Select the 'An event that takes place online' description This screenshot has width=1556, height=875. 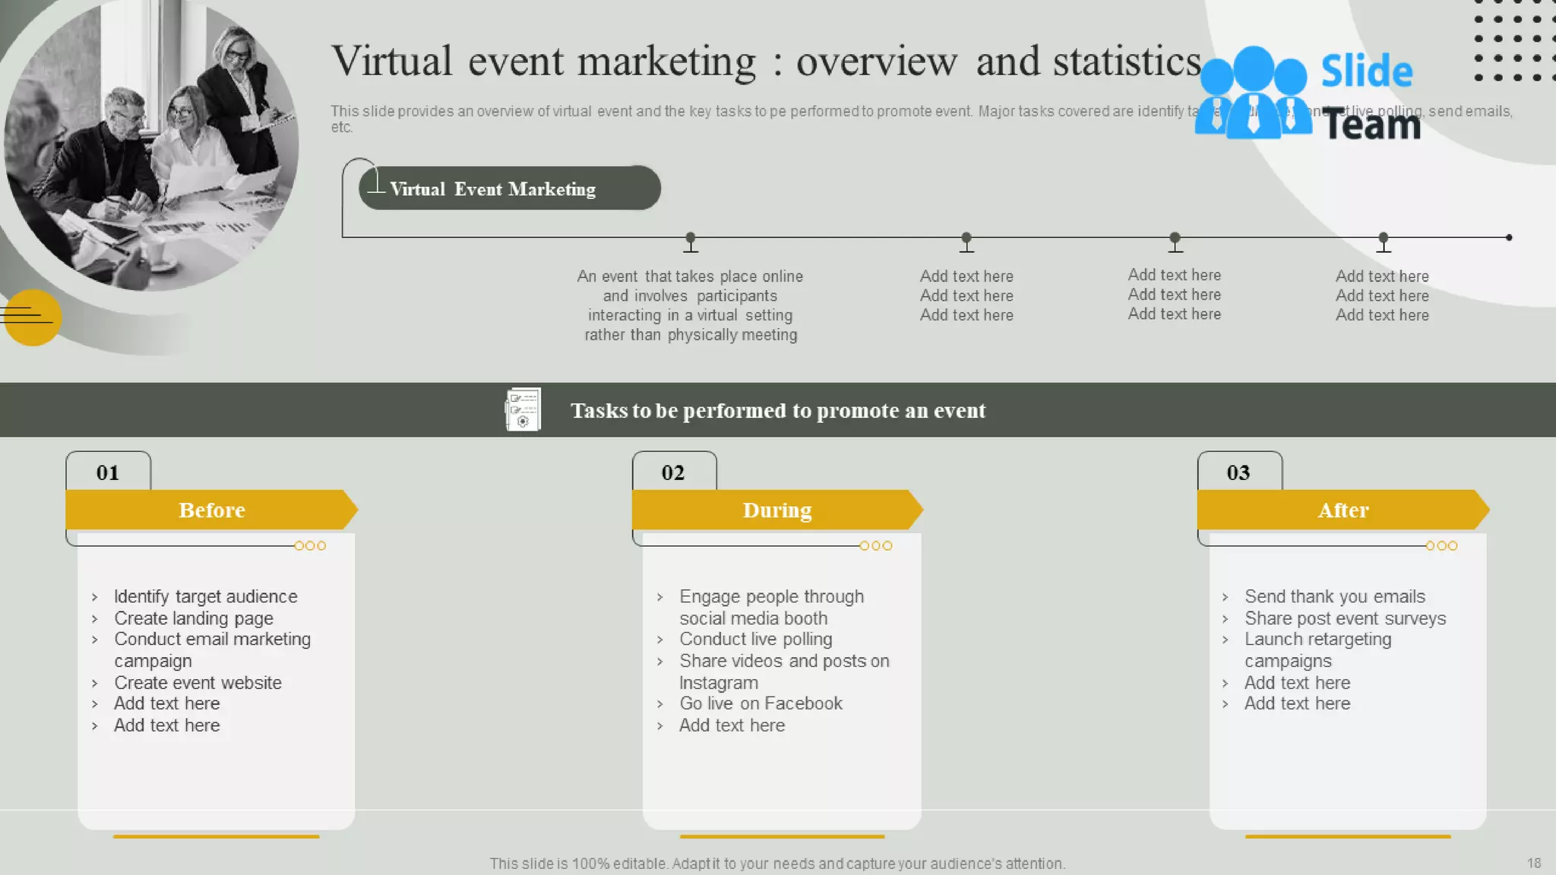click(x=690, y=305)
